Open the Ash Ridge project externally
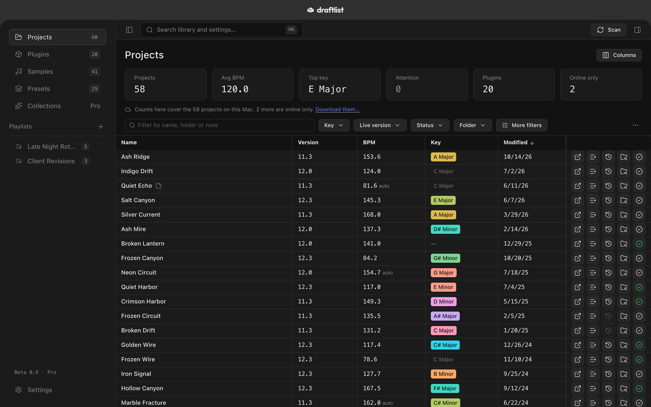The width and height of the screenshot is (651, 407). coord(578,157)
